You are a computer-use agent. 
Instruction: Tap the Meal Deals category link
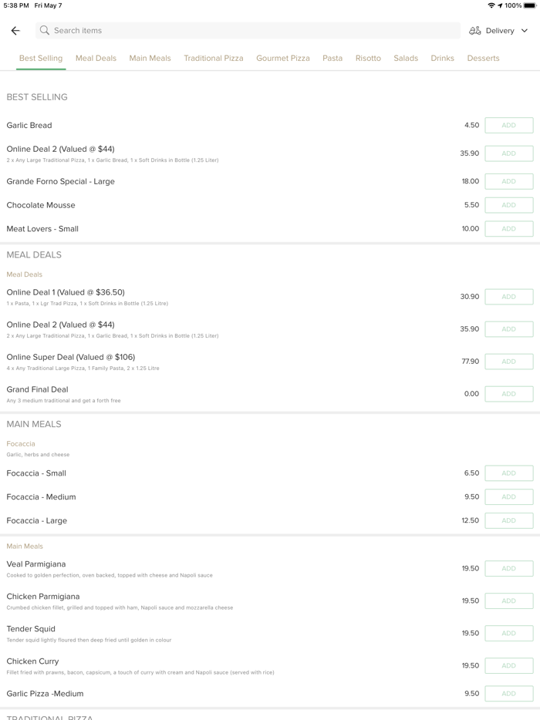pyautogui.click(x=25, y=274)
